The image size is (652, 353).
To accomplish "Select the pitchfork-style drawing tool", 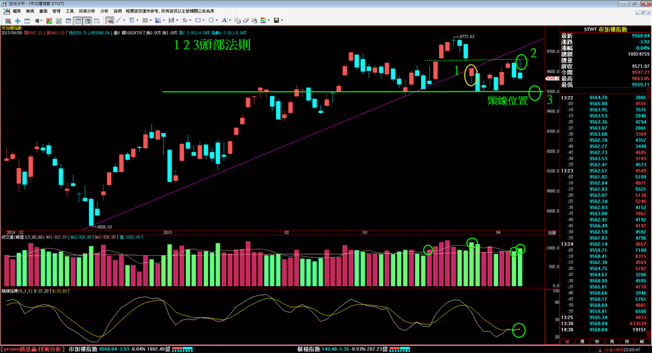I will pyautogui.click(x=185, y=20).
